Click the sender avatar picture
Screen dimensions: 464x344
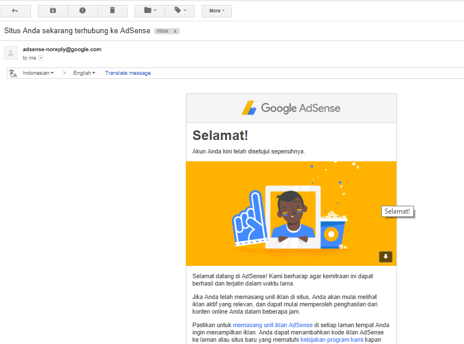point(11,53)
